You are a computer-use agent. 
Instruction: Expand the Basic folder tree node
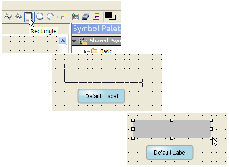pos(85,51)
